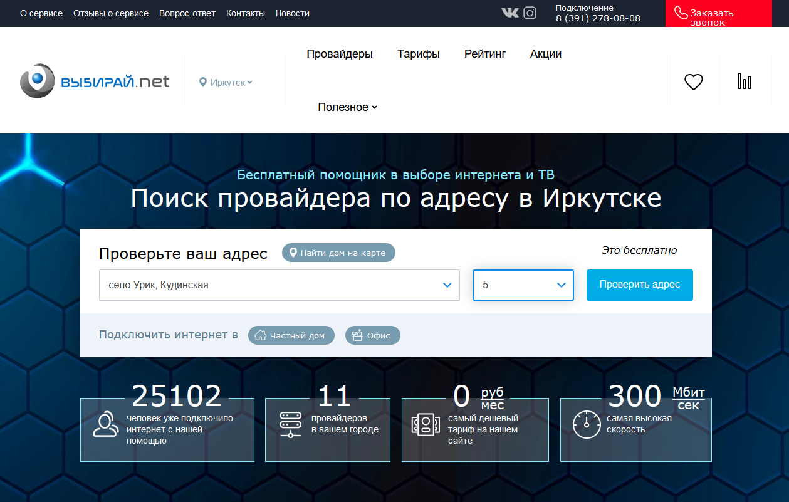Click the users icon in 25102 stat
This screenshot has width=789, height=502.
(104, 424)
